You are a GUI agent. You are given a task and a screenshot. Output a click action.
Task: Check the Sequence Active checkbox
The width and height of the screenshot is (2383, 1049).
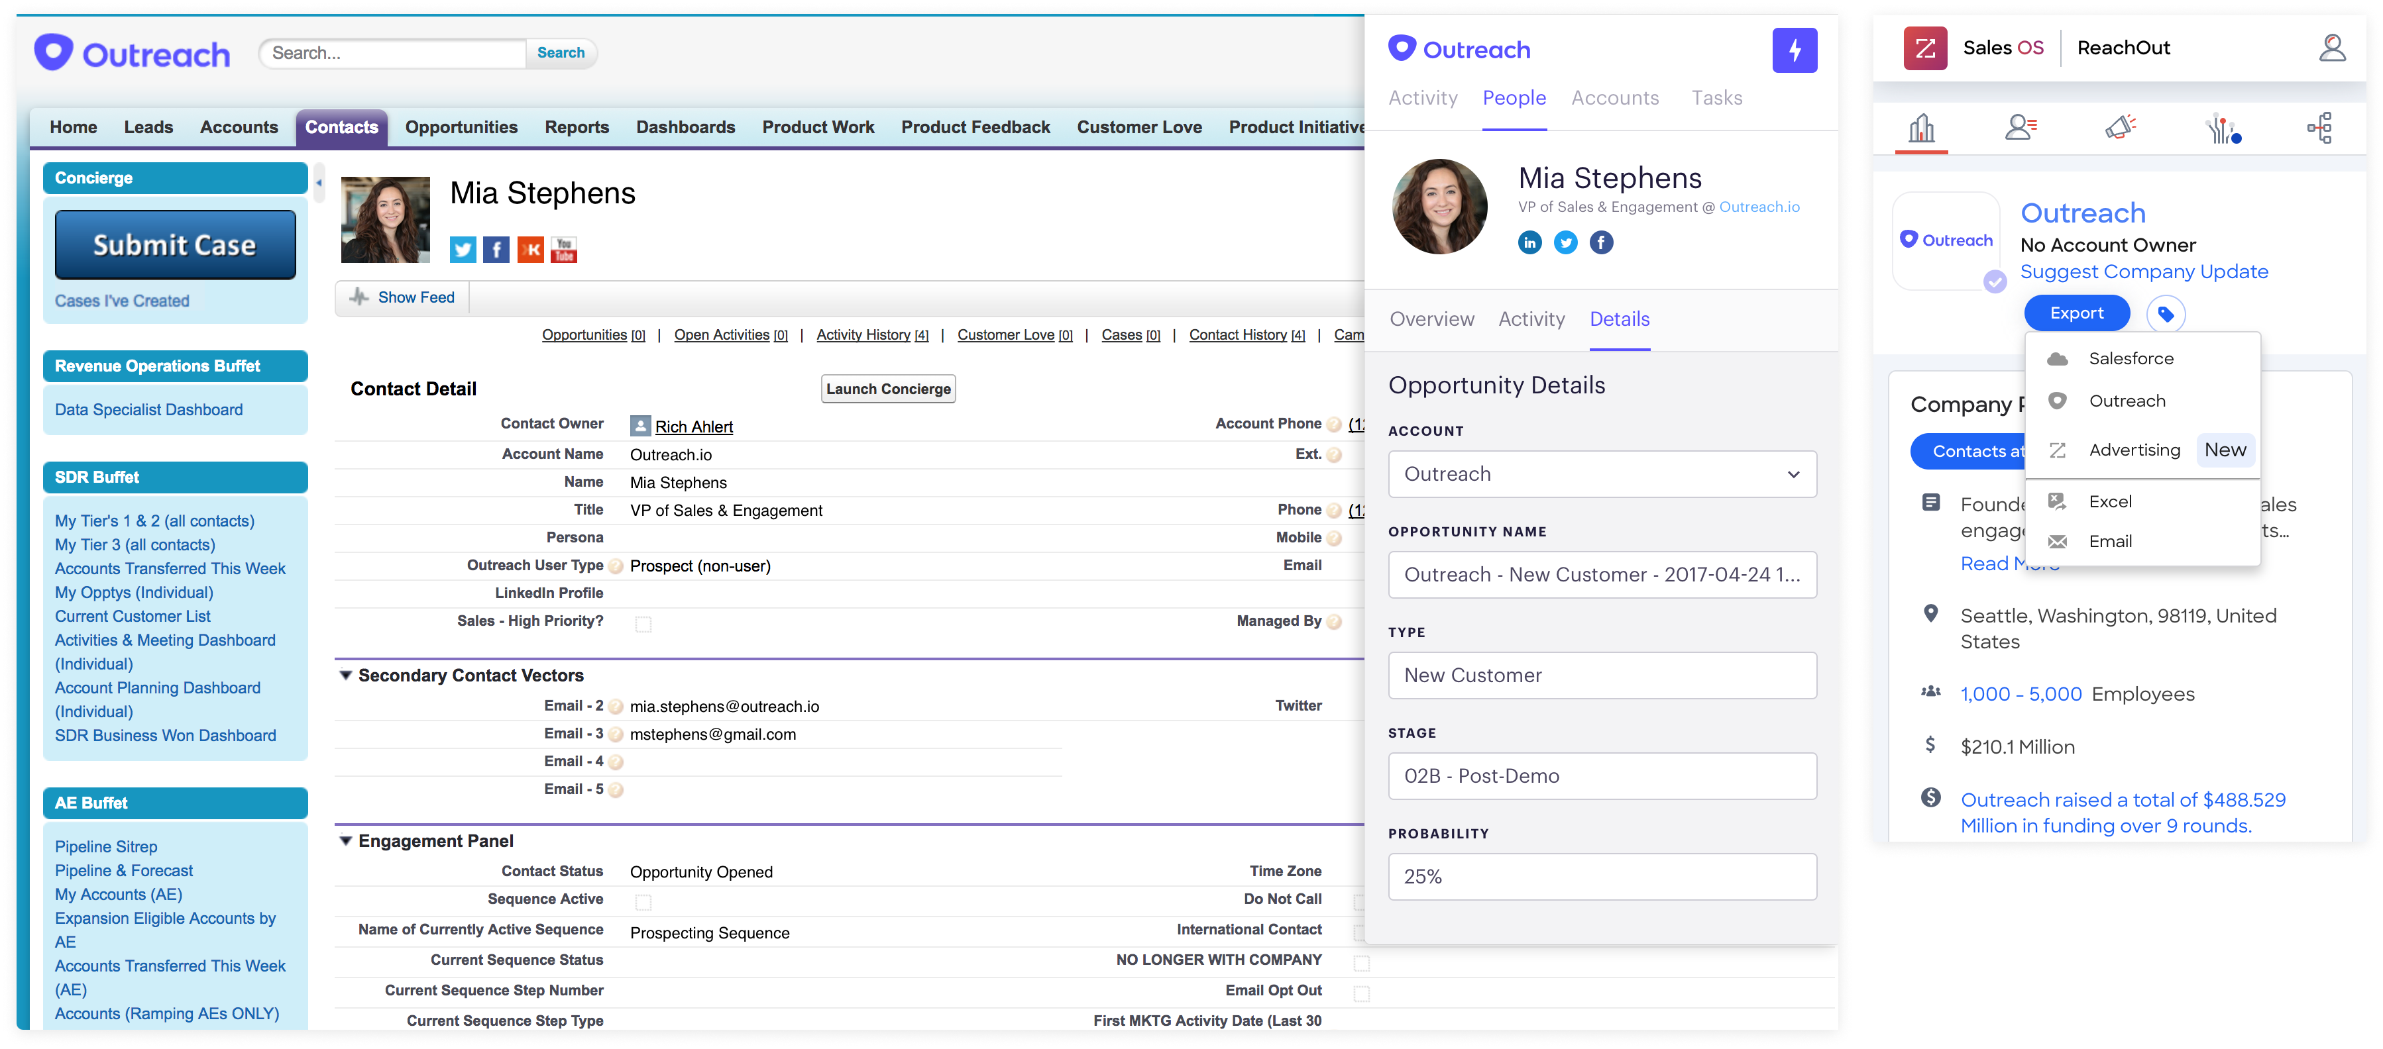tap(643, 902)
